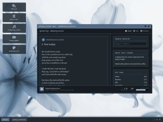Click the (34) count beside #3am
The width and height of the screenshot is (163, 122).
click(x=145, y=77)
